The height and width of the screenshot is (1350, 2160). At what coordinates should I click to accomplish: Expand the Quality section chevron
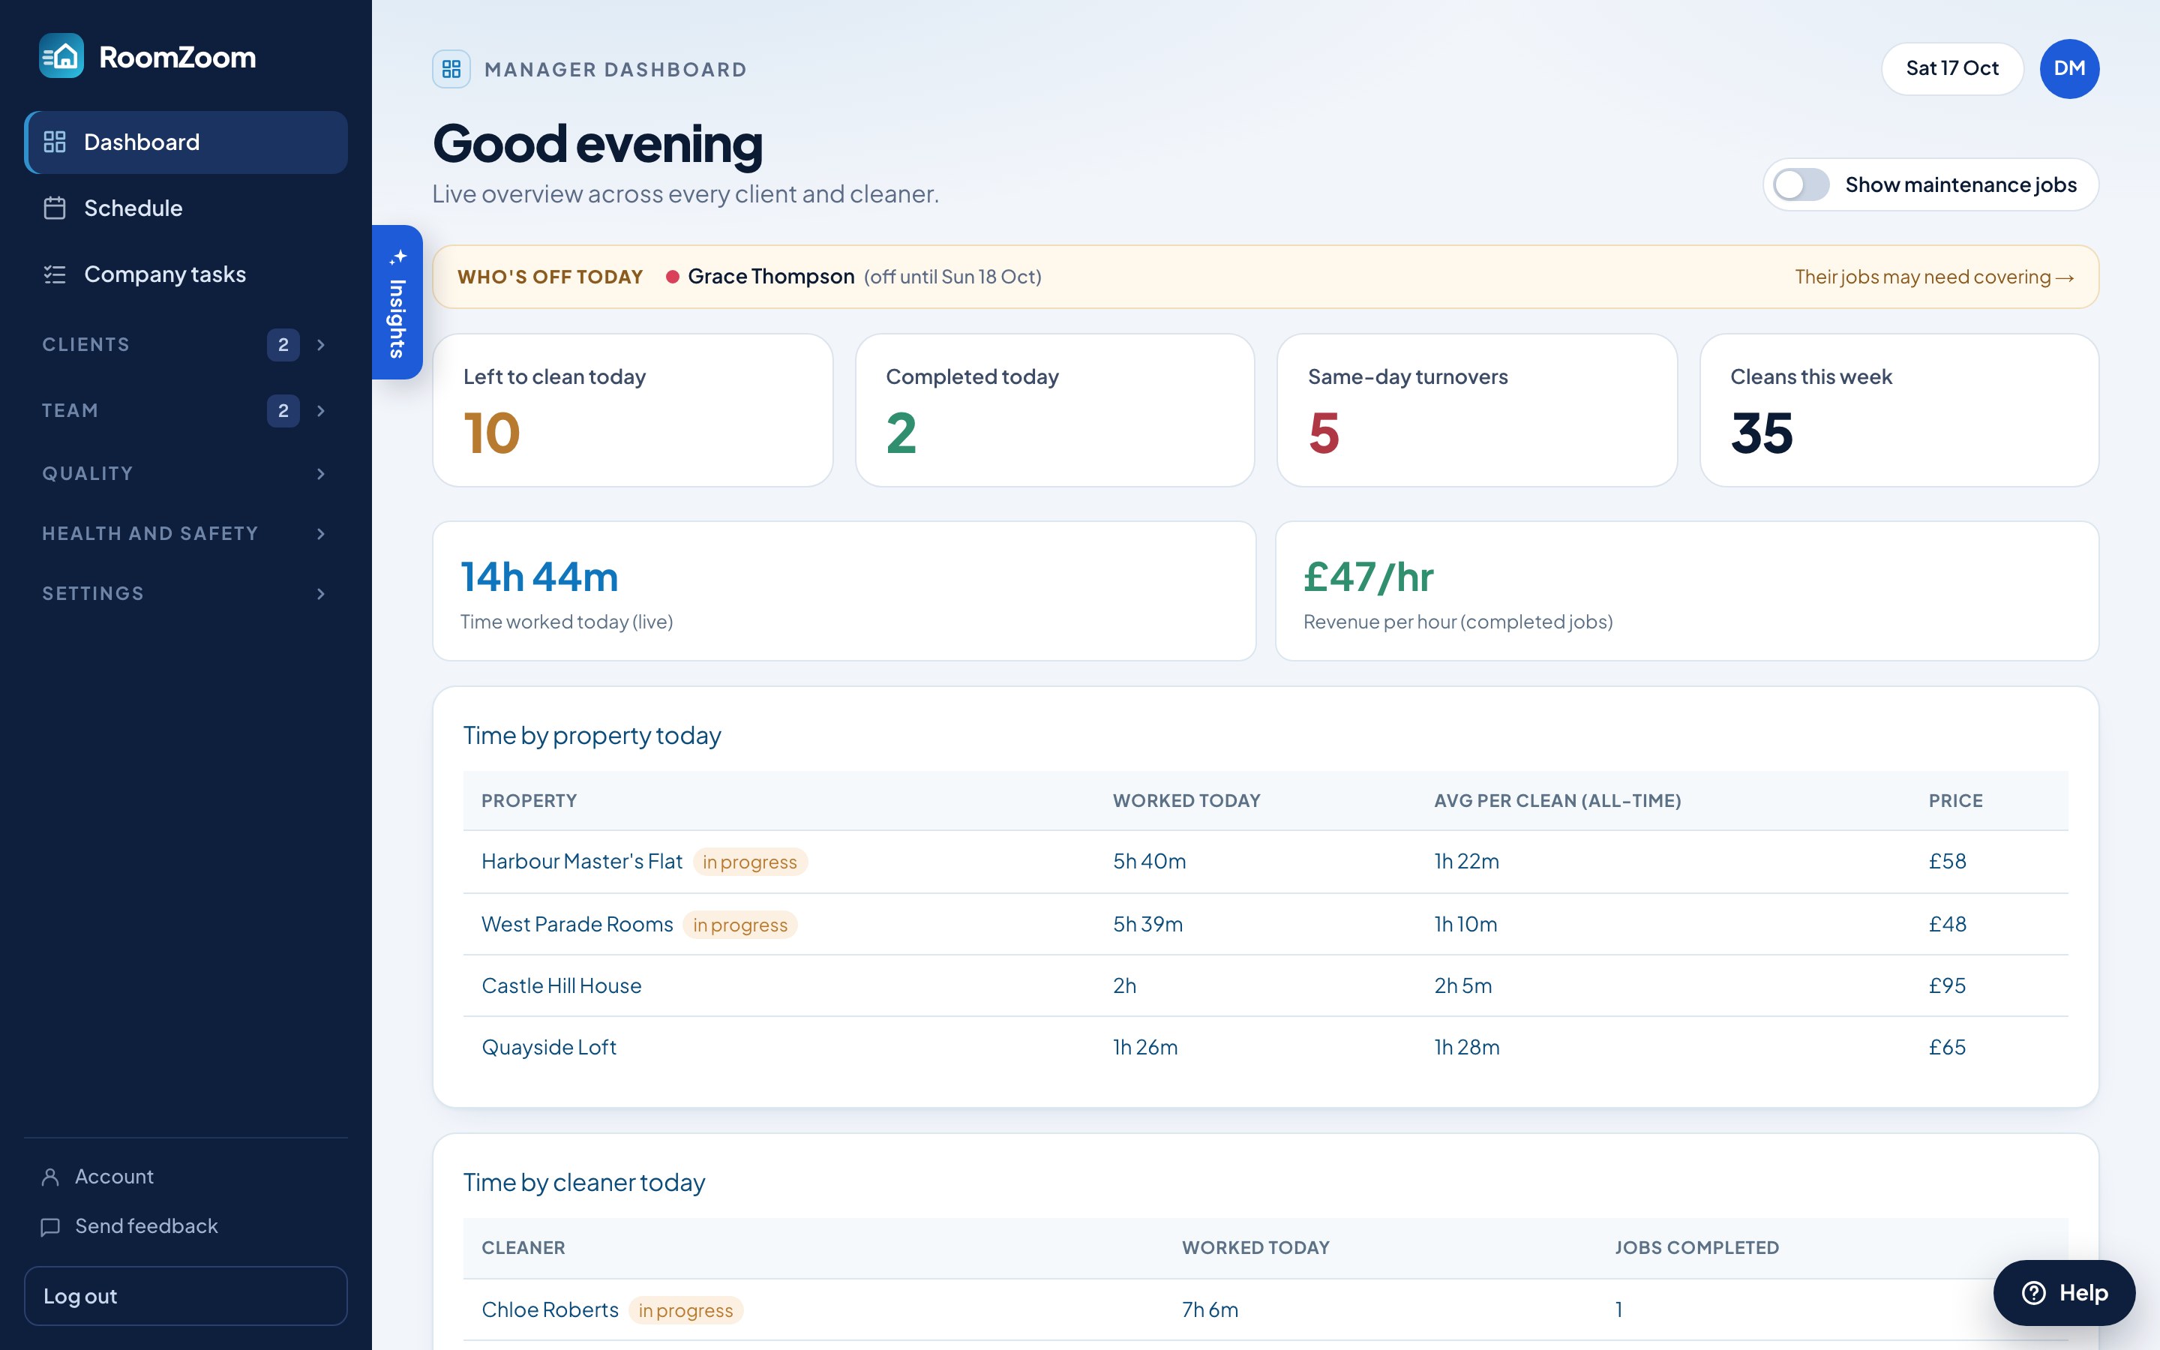pos(321,474)
